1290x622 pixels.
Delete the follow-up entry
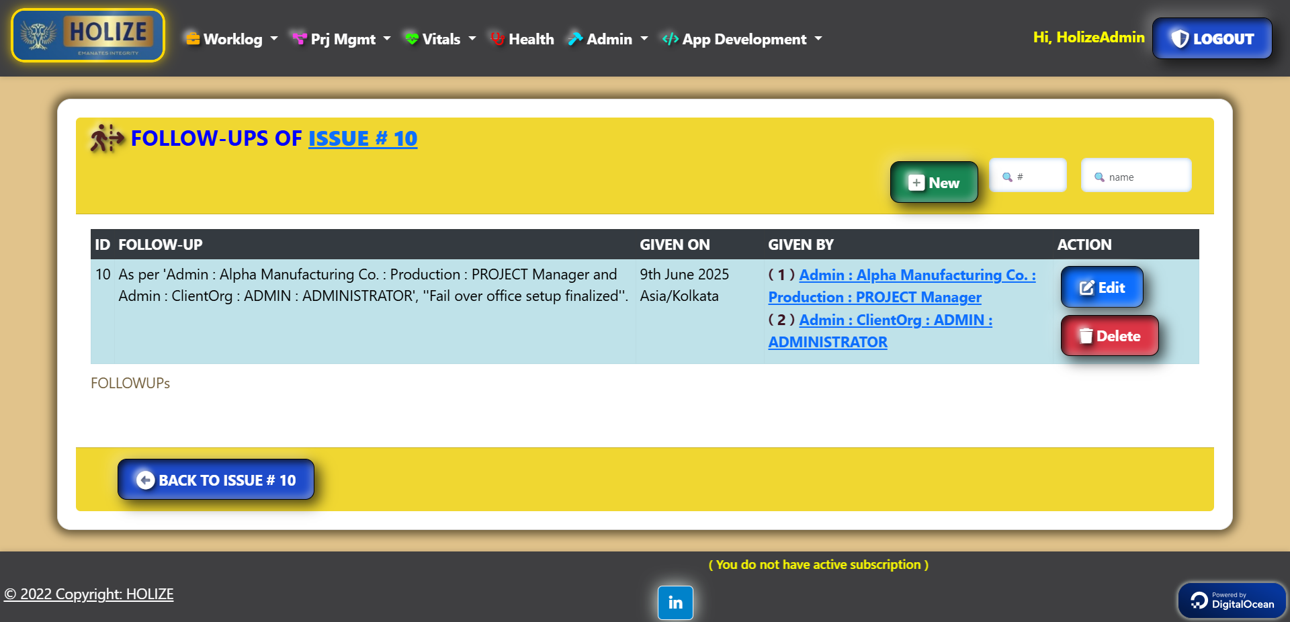pos(1109,336)
